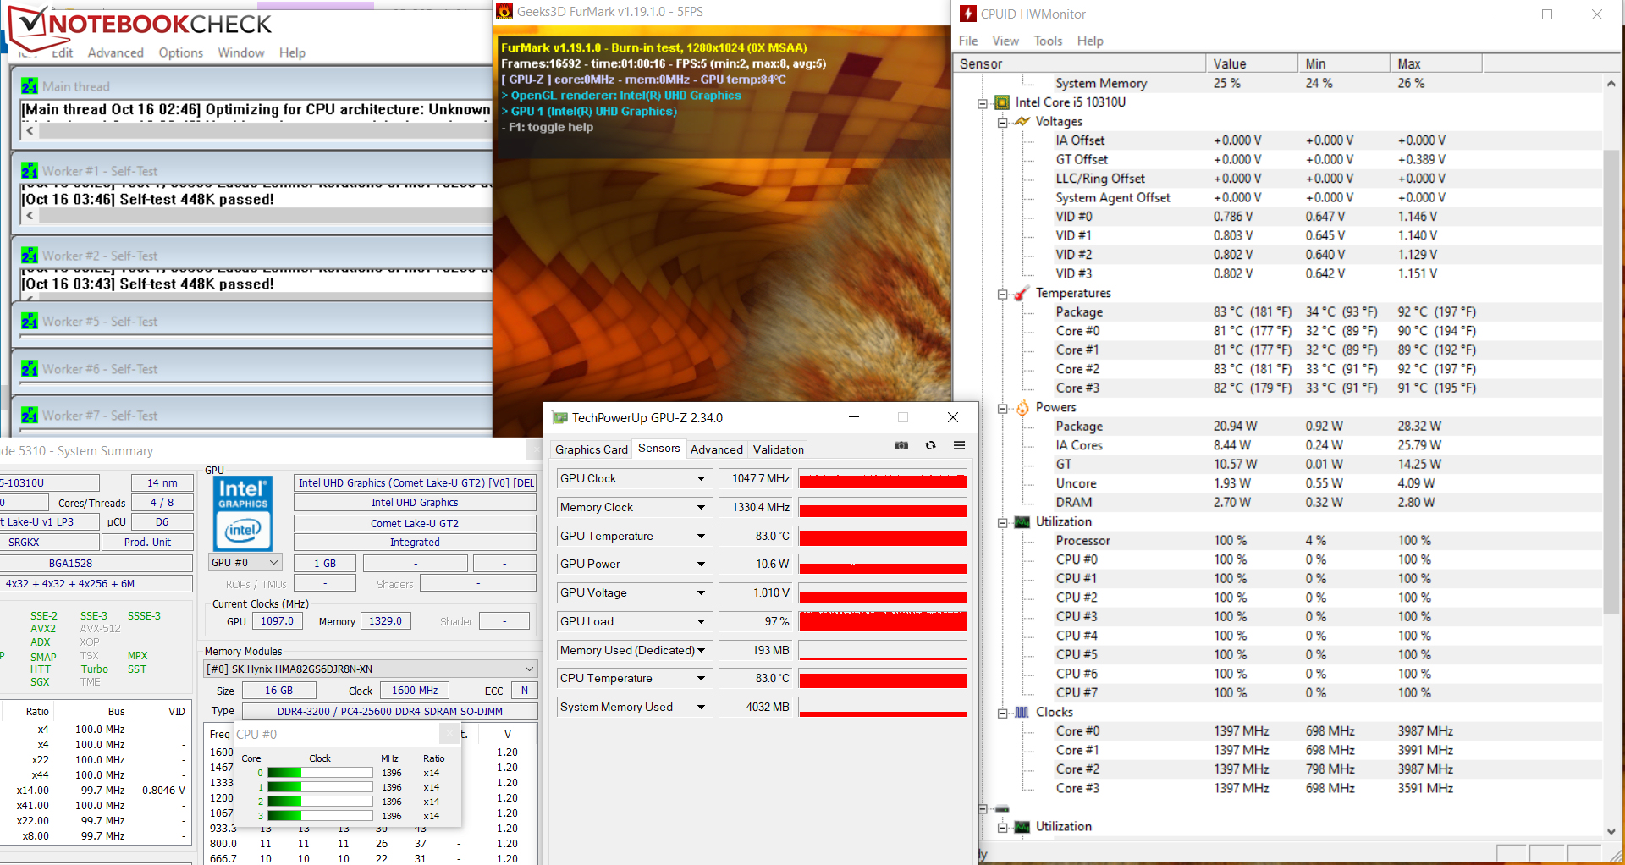
Task: Select the Sensors tab in GPU-Z
Action: (659, 449)
